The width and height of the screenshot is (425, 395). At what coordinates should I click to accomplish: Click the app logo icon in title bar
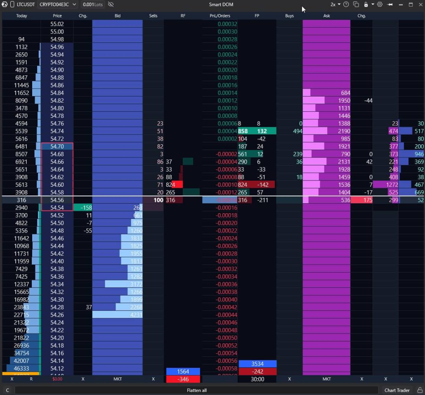click(x=5, y=5)
